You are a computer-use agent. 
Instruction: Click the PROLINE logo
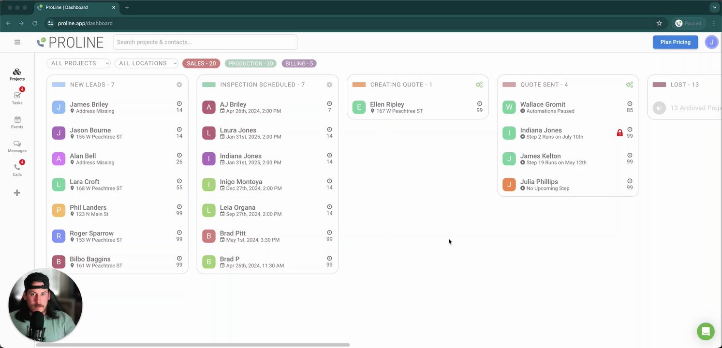click(70, 43)
